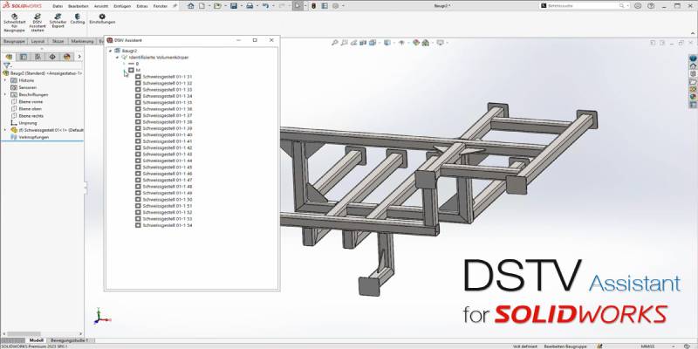The width and height of the screenshot is (698, 349).
Task: Click the Print icon
Action: (250, 6)
